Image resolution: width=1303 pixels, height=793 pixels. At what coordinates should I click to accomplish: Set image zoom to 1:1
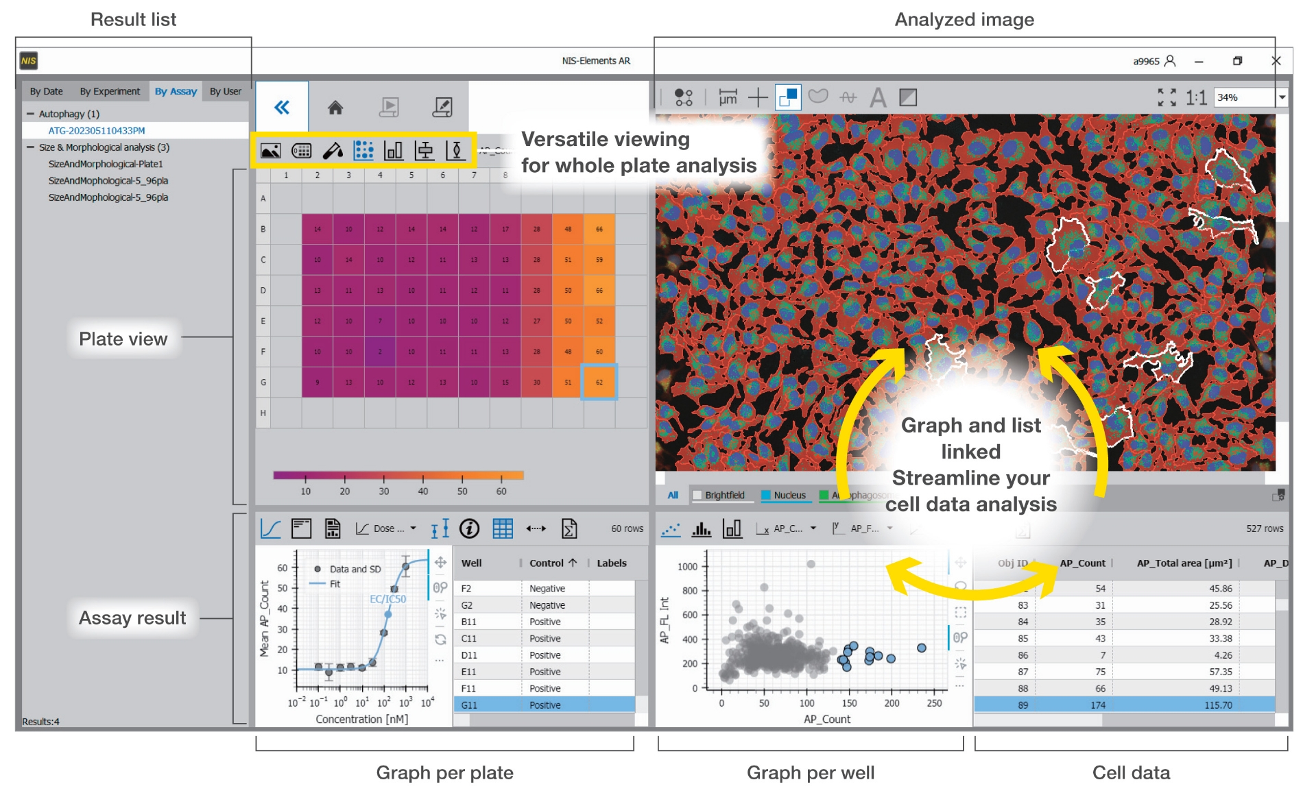(1196, 97)
